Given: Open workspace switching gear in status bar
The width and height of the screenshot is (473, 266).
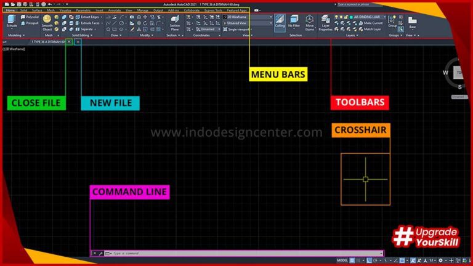Looking at the screenshot, I should [441, 260].
